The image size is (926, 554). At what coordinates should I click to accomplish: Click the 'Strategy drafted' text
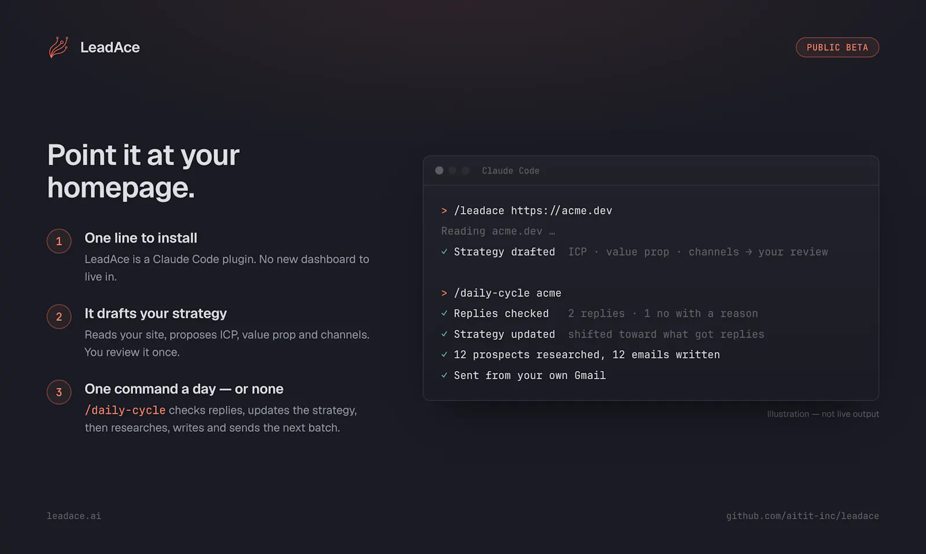coord(504,252)
